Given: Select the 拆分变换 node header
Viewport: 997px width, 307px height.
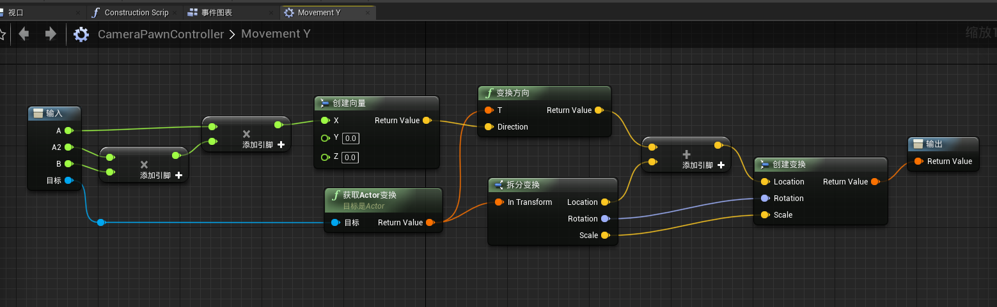Looking at the screenshot, I should point(553,184).
